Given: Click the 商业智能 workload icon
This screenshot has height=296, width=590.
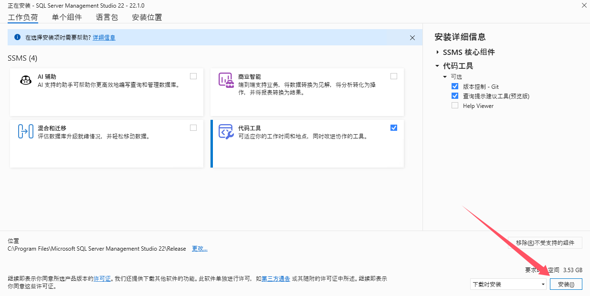Looking at the screenshot, I should pos(226,80).
